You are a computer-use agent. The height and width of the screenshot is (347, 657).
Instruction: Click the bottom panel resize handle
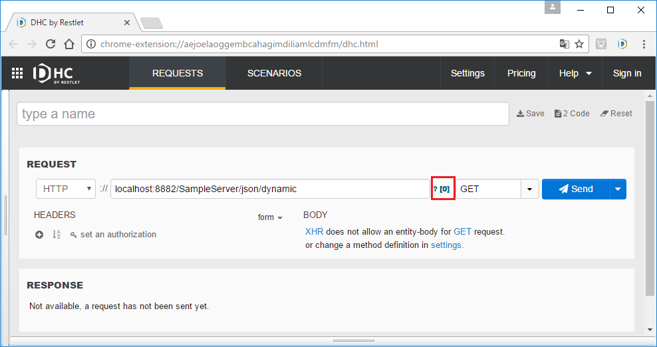(x=354, y=341)
